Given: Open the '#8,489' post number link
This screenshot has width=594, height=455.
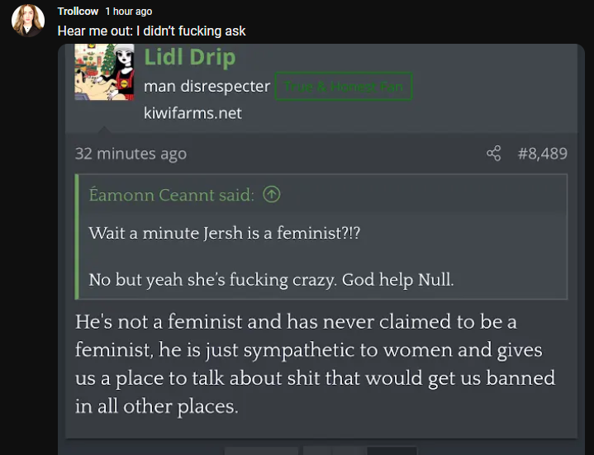Looking at the screenshot, I should tap(543, 154).
